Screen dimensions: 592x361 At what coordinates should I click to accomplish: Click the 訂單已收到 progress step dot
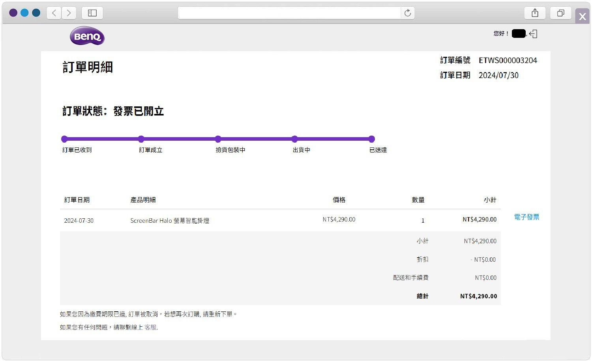(x=64, y=139)
